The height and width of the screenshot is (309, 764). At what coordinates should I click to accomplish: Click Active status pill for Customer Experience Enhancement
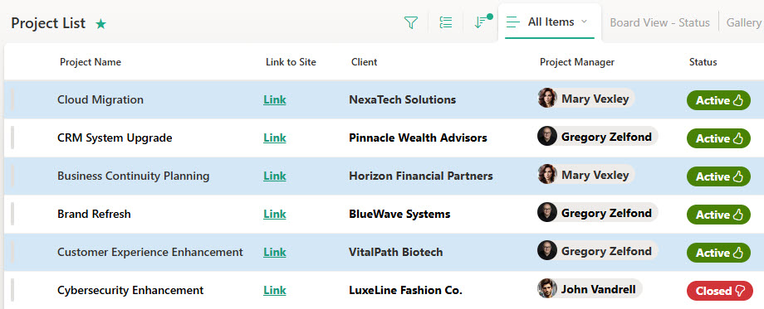(x=718, y=253)
